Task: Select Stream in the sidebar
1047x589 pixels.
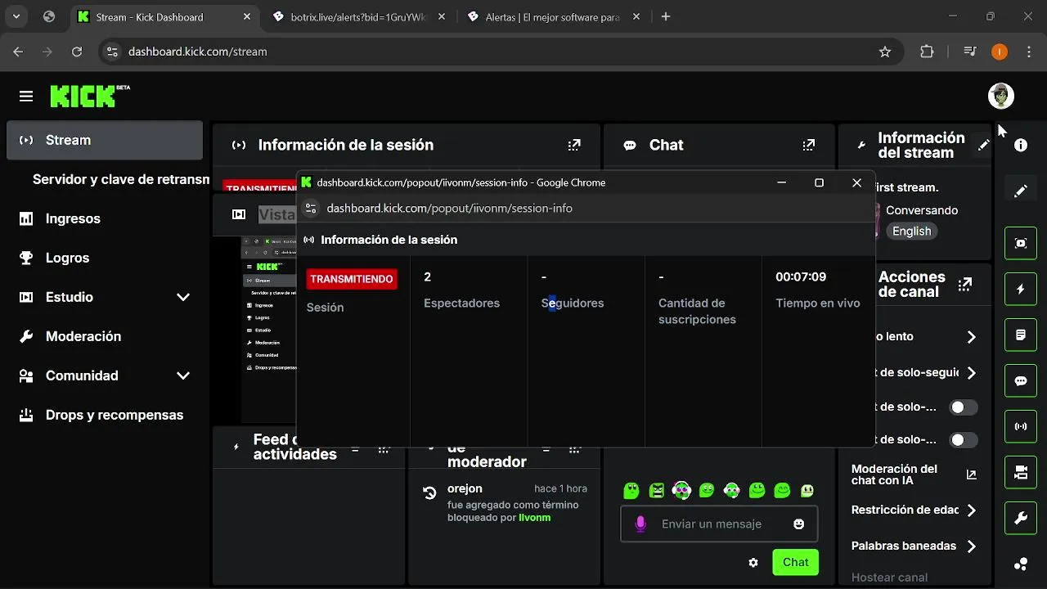Action: click(105, 140)
